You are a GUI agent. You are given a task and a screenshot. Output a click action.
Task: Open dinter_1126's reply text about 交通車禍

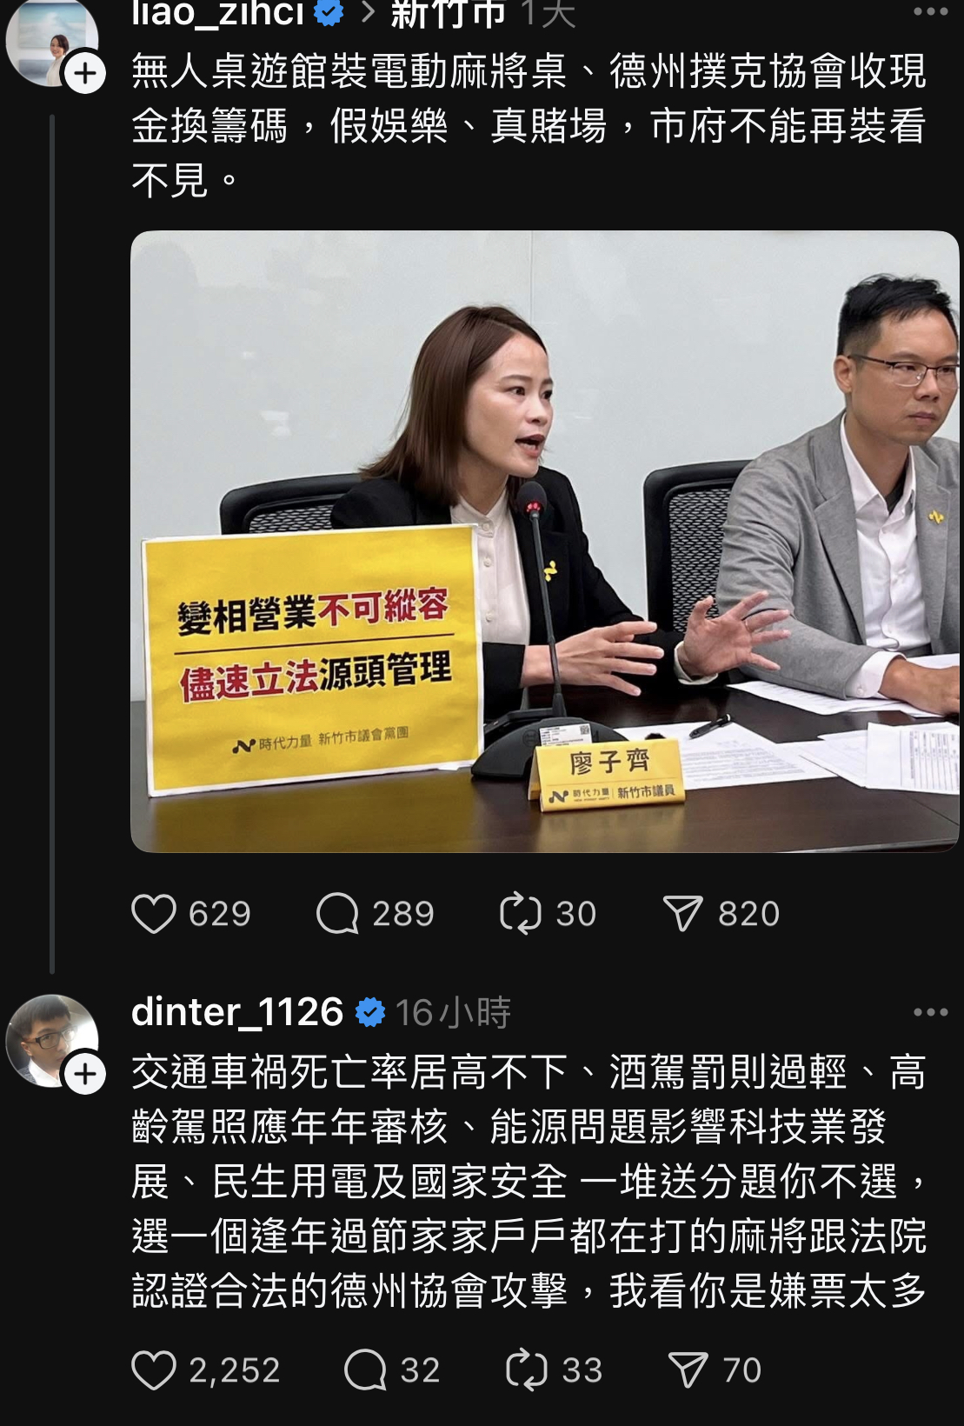tap(529, 1182)
